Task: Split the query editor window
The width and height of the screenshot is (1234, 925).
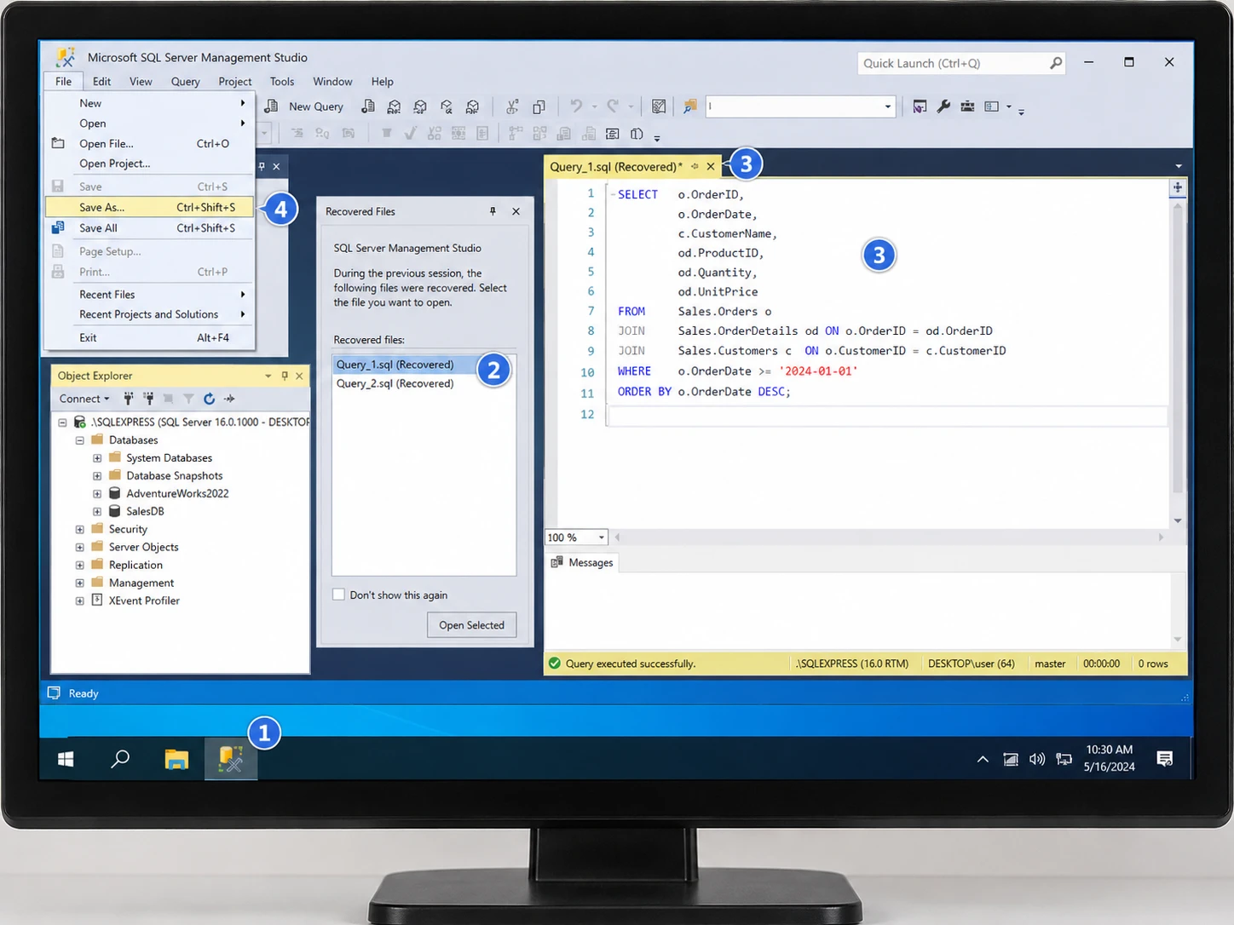Action: [1178, 187]
